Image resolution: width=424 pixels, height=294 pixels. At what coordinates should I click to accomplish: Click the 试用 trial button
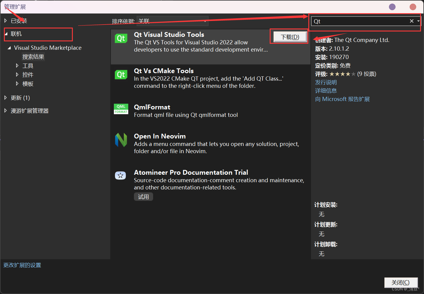(144, 197)
